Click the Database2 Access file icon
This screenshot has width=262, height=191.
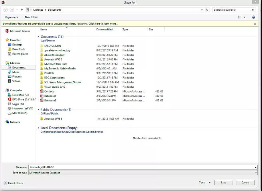41,100
